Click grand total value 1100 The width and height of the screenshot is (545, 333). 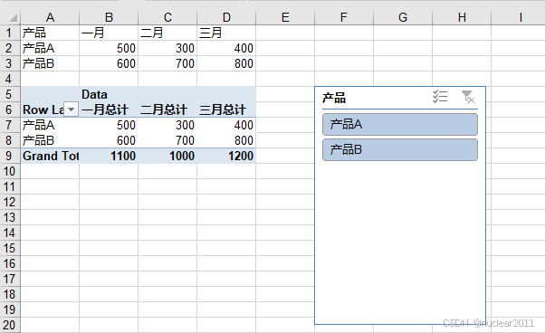tap(109, 156)
